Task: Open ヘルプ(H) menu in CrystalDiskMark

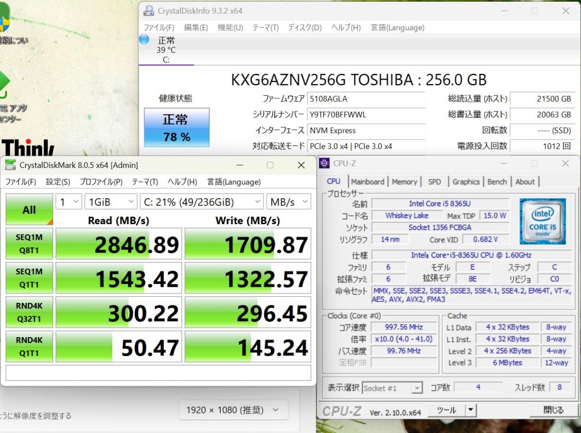Action: pos(182,182)
